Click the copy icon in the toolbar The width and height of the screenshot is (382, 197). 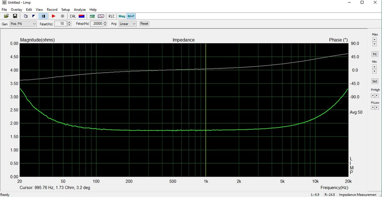click(x=26, y=16)
